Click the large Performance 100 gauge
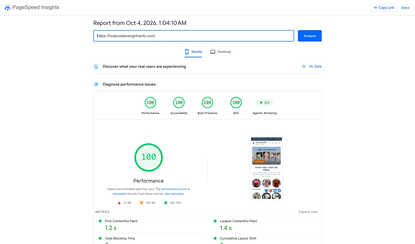Screen dimensions: 415x244 pos(149,157)
